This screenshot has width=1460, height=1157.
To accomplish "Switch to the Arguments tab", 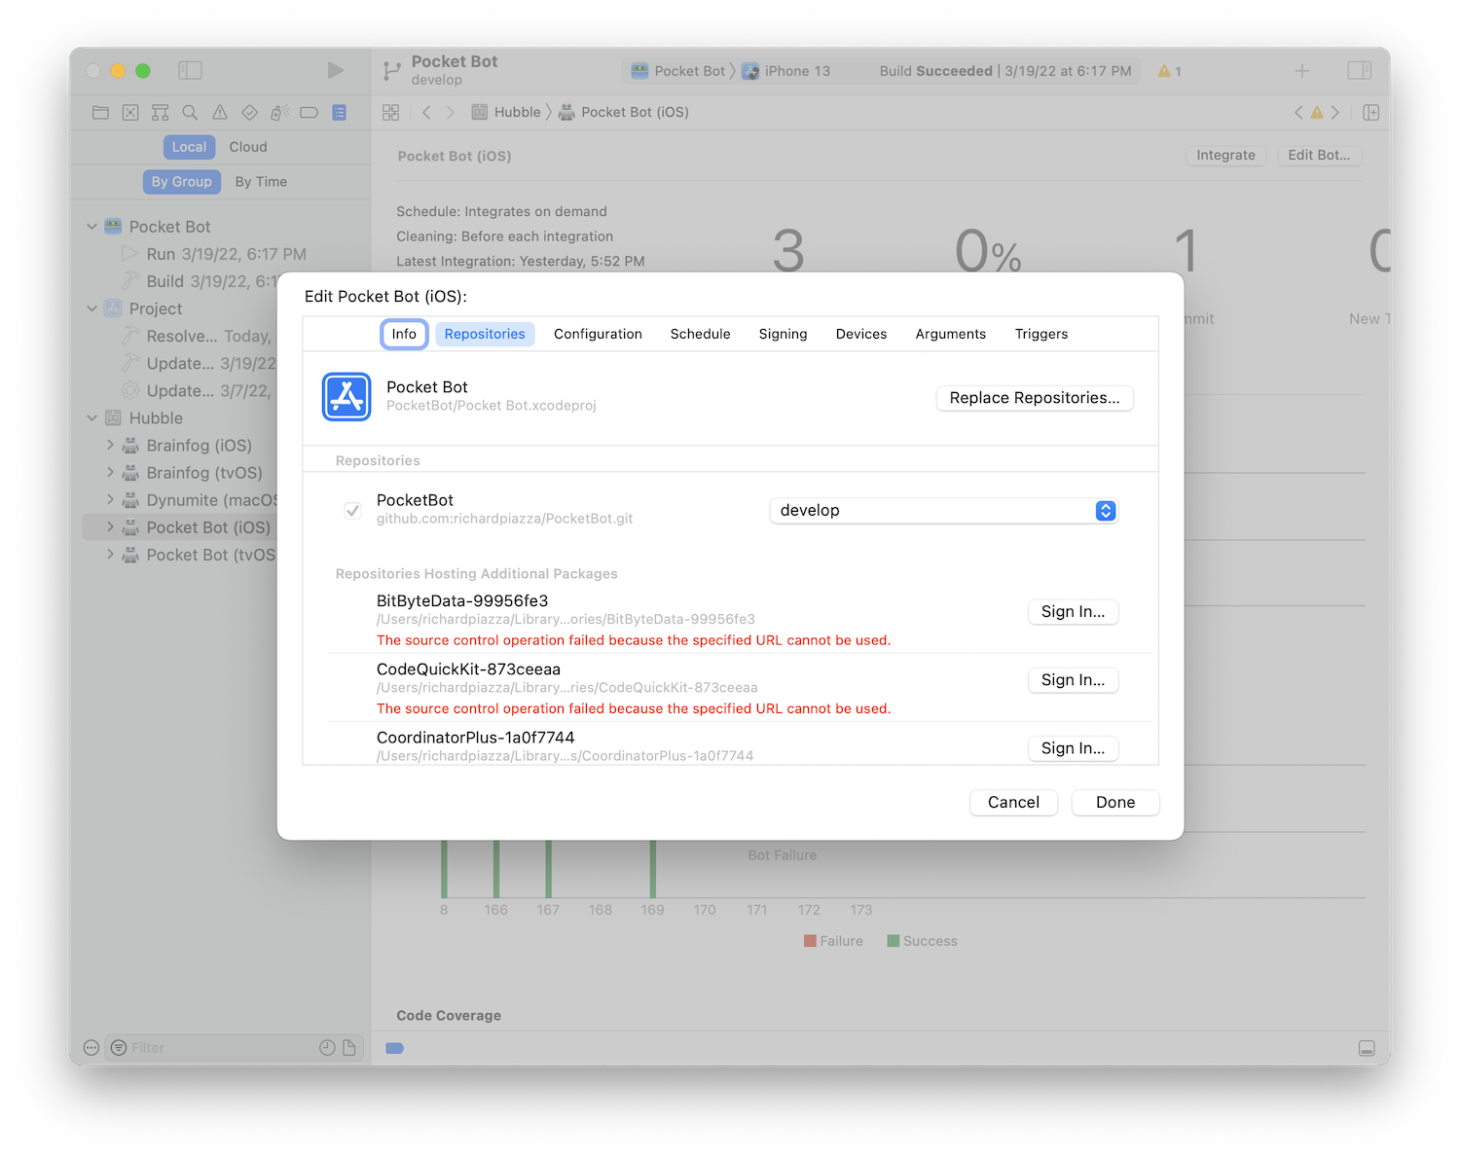I will pyautogui.click(x=951, y=334).
